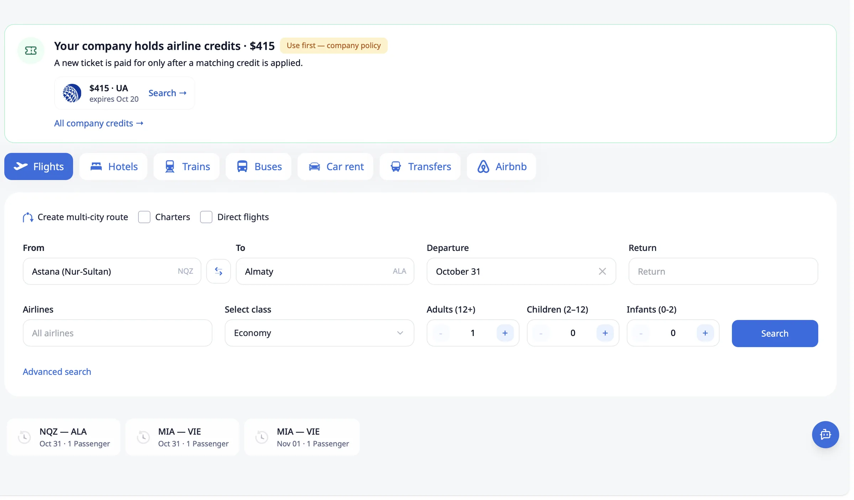
Task: Click the blue Search button
Action: (775, 333)
